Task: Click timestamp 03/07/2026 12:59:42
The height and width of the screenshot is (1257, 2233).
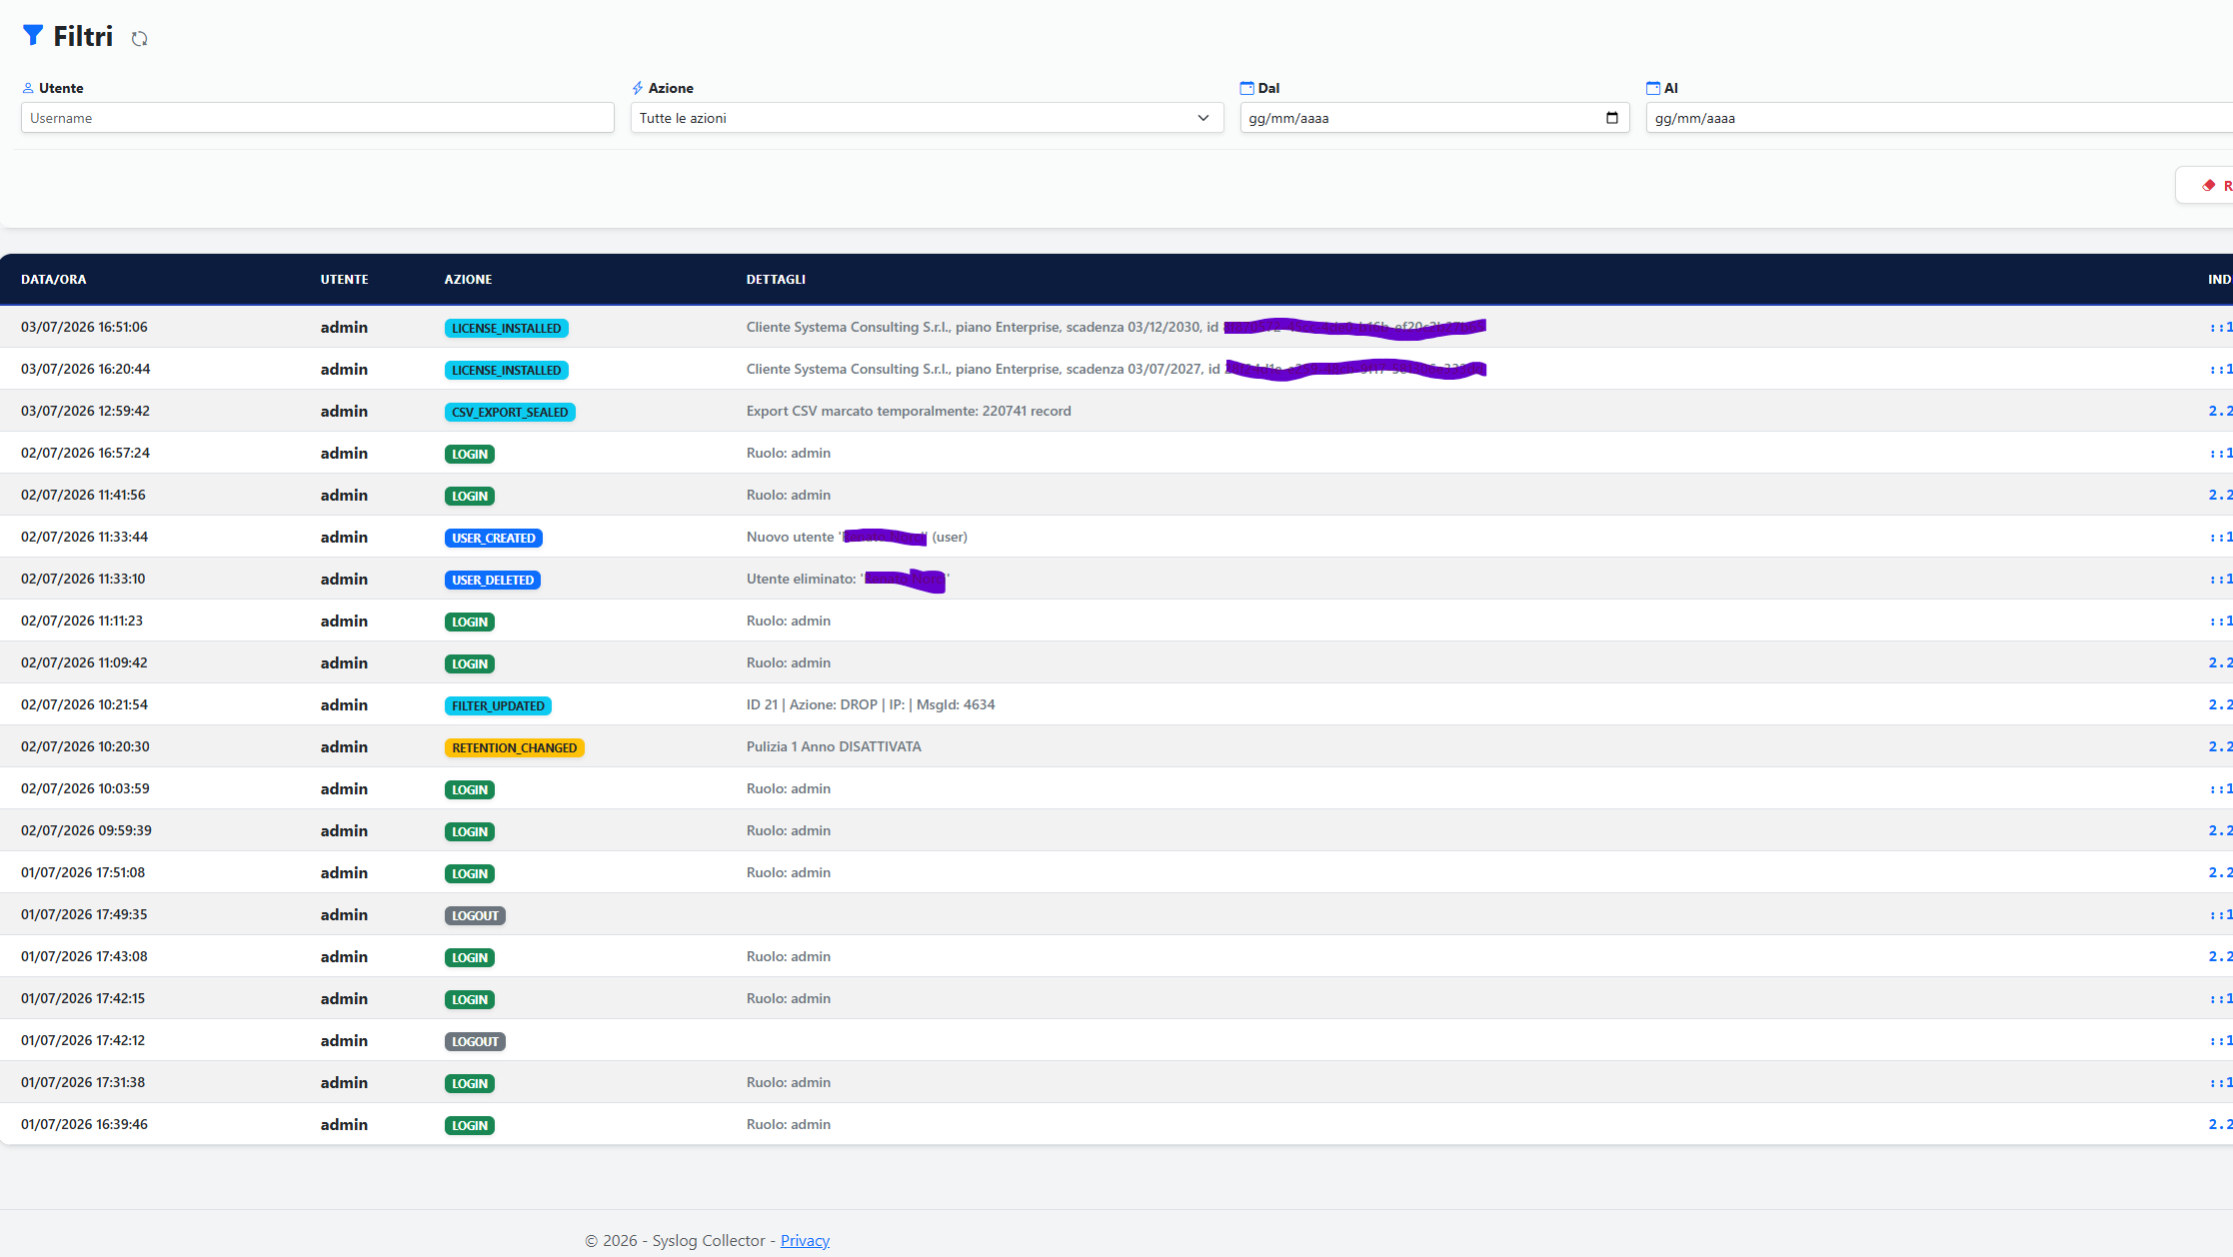Action: tap(85, 411)
